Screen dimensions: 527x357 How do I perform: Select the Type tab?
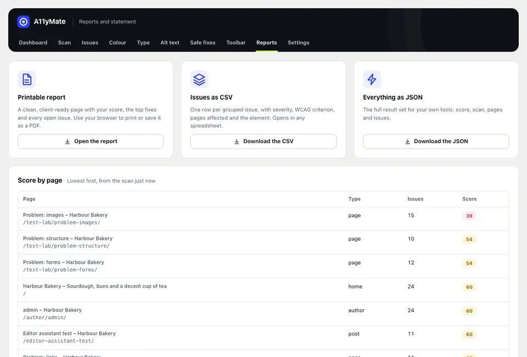pyautogui.click(x=143, y=43)
